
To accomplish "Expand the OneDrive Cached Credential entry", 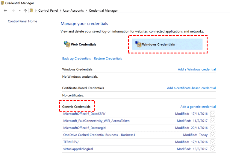I will (x=213, y=135).
